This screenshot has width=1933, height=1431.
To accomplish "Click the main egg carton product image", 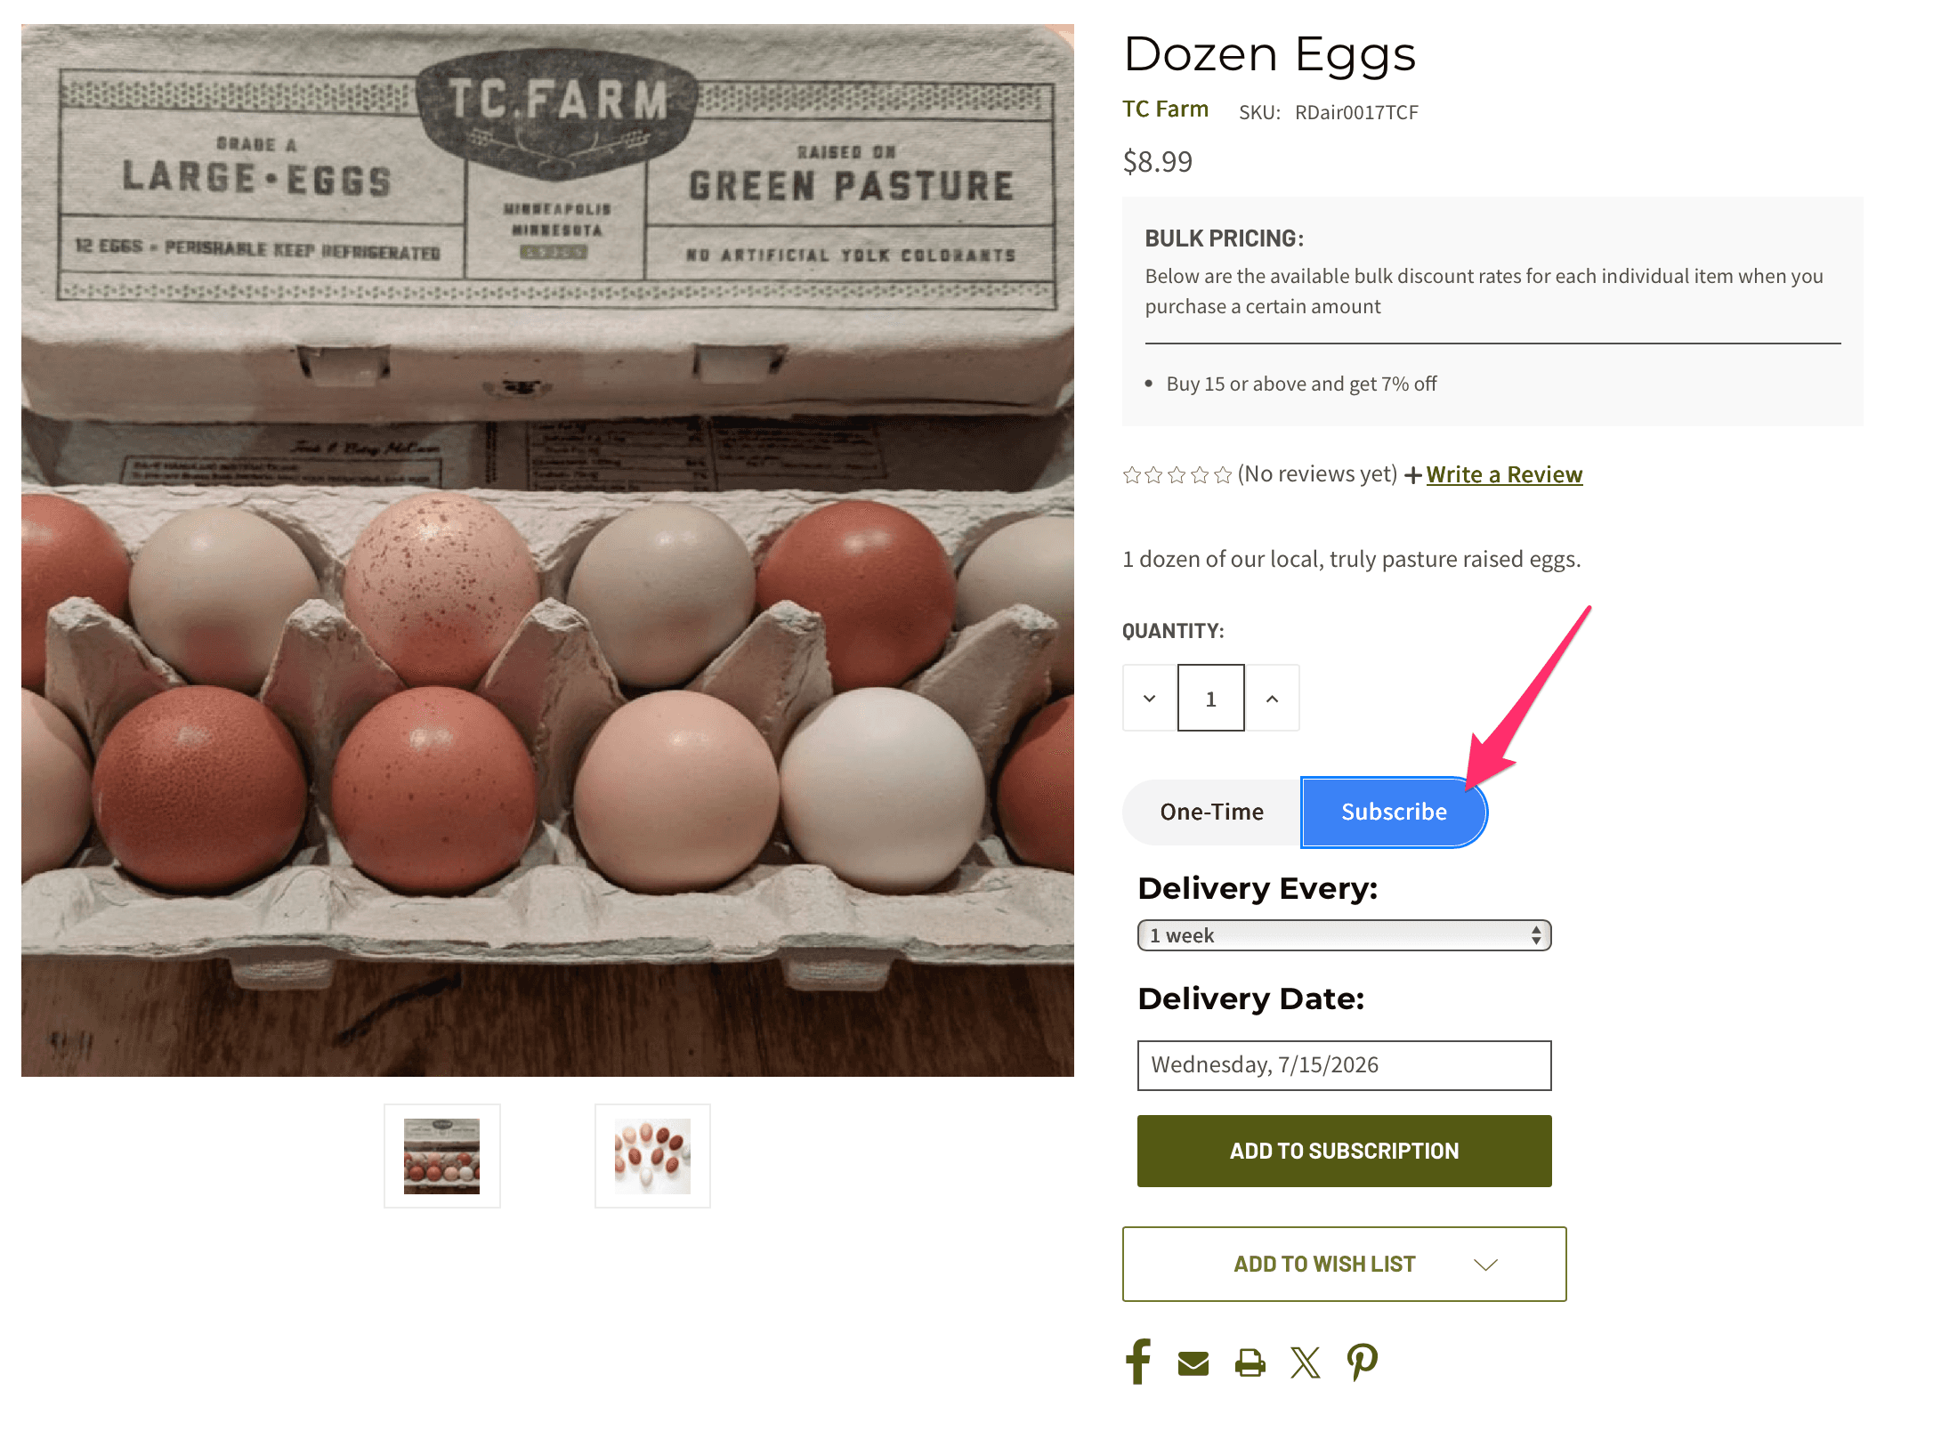I will [547, 551].
